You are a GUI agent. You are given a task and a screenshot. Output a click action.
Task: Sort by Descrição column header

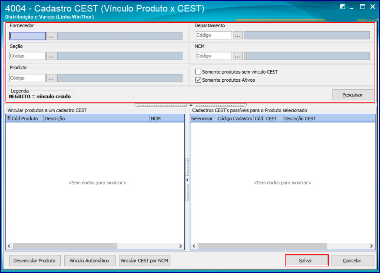[96, 119]
